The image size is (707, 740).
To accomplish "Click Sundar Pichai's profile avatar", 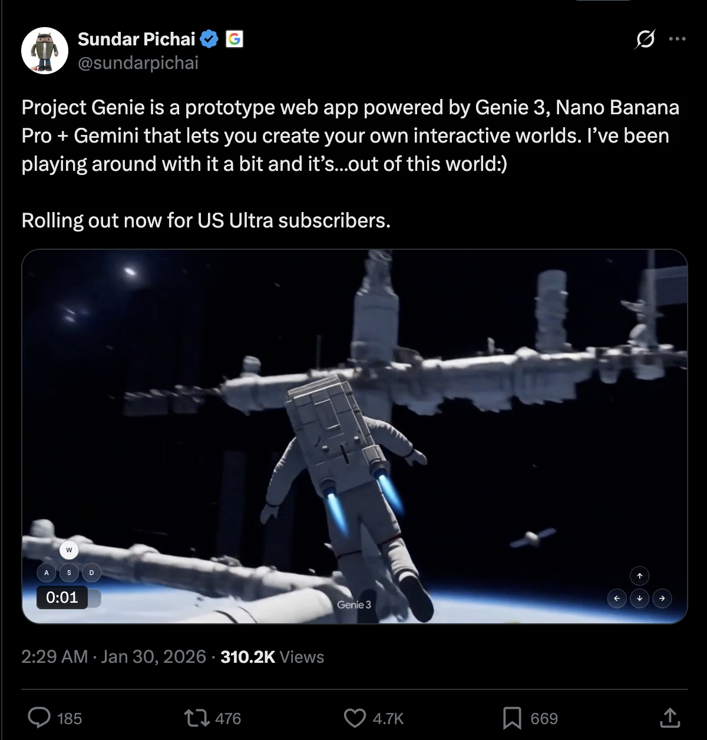I will (44, 49).
